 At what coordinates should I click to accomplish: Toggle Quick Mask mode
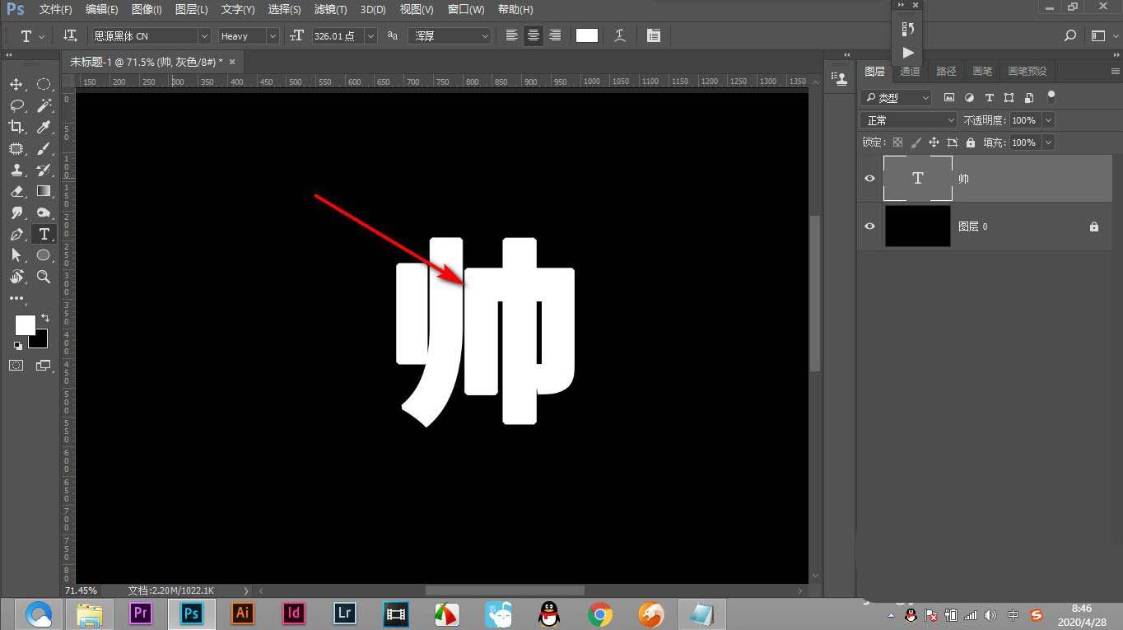16,366
